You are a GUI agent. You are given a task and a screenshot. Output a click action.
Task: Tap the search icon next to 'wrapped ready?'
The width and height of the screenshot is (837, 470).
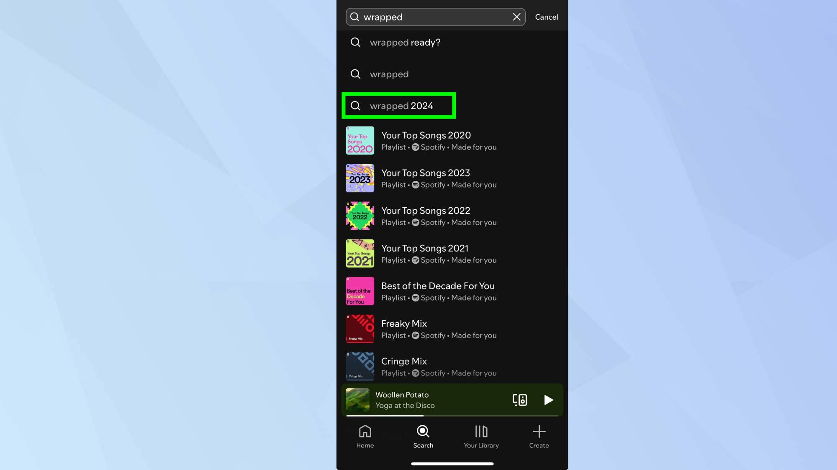355,42
